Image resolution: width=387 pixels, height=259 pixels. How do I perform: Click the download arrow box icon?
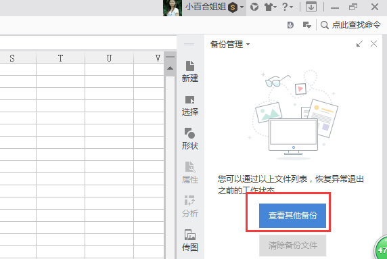click(311, 7)
